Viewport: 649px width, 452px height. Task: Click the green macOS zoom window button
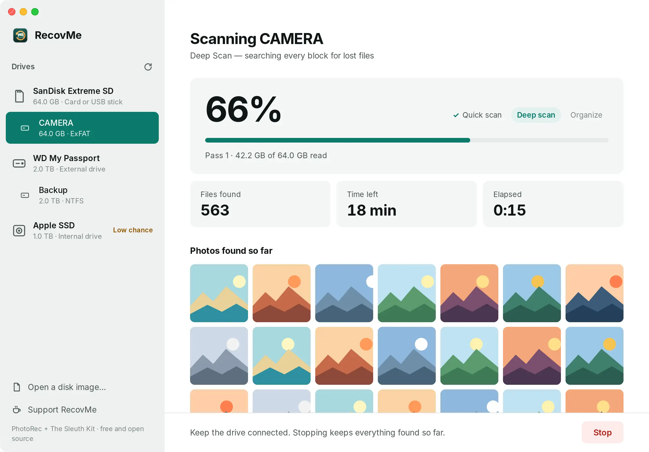(35, 12)
